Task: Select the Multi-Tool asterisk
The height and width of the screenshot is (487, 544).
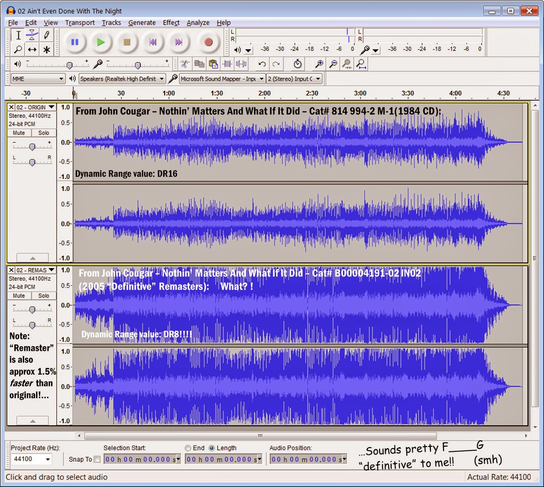Action: (x=47, y=50)
